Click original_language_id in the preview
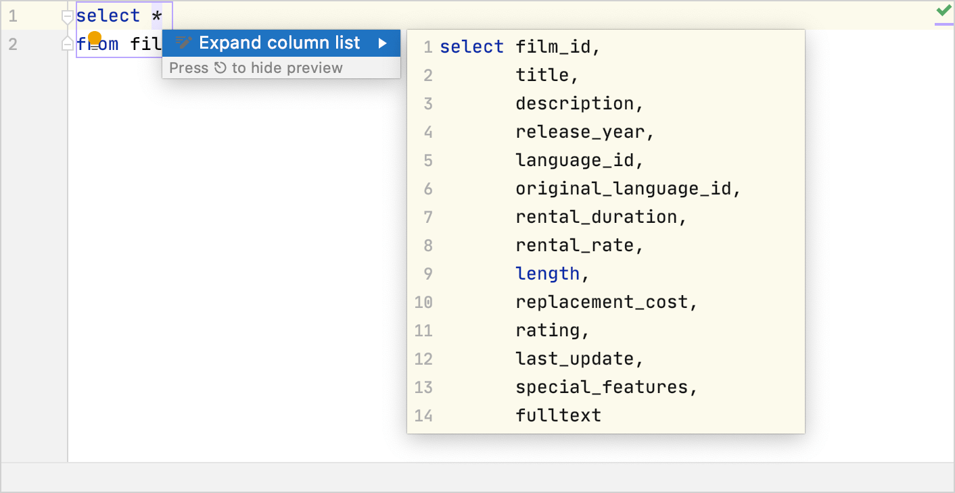Screen dimensions: 955x493 click(624, 188)
